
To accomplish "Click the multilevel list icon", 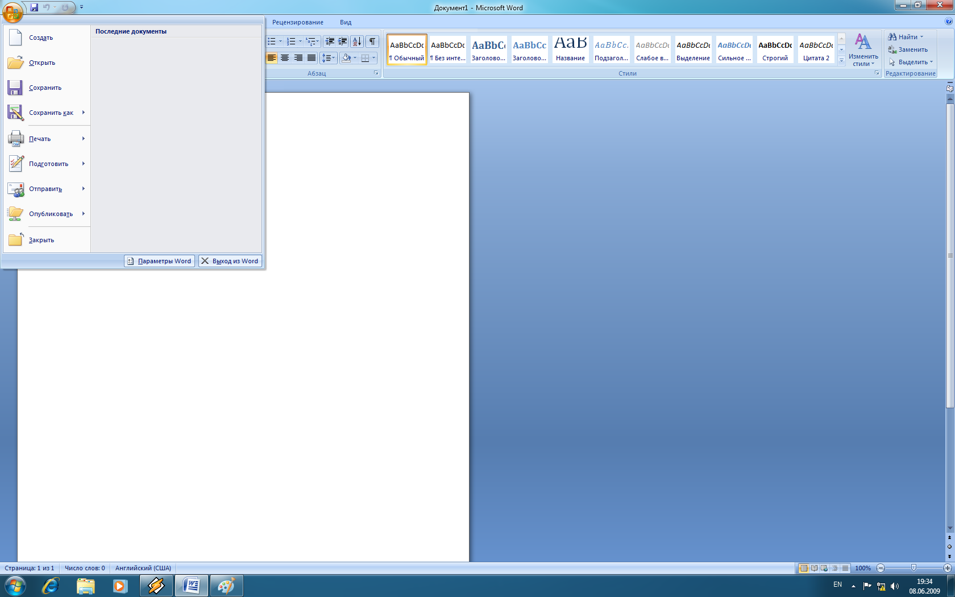I will [310, 42].
